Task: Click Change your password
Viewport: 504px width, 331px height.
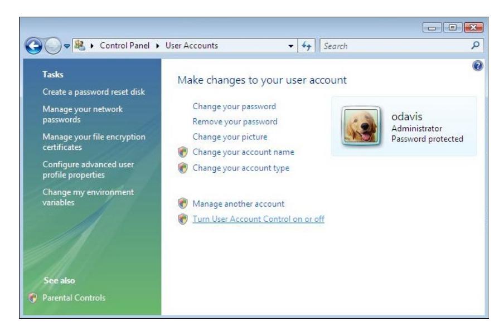Action: (x=234, y=106)
